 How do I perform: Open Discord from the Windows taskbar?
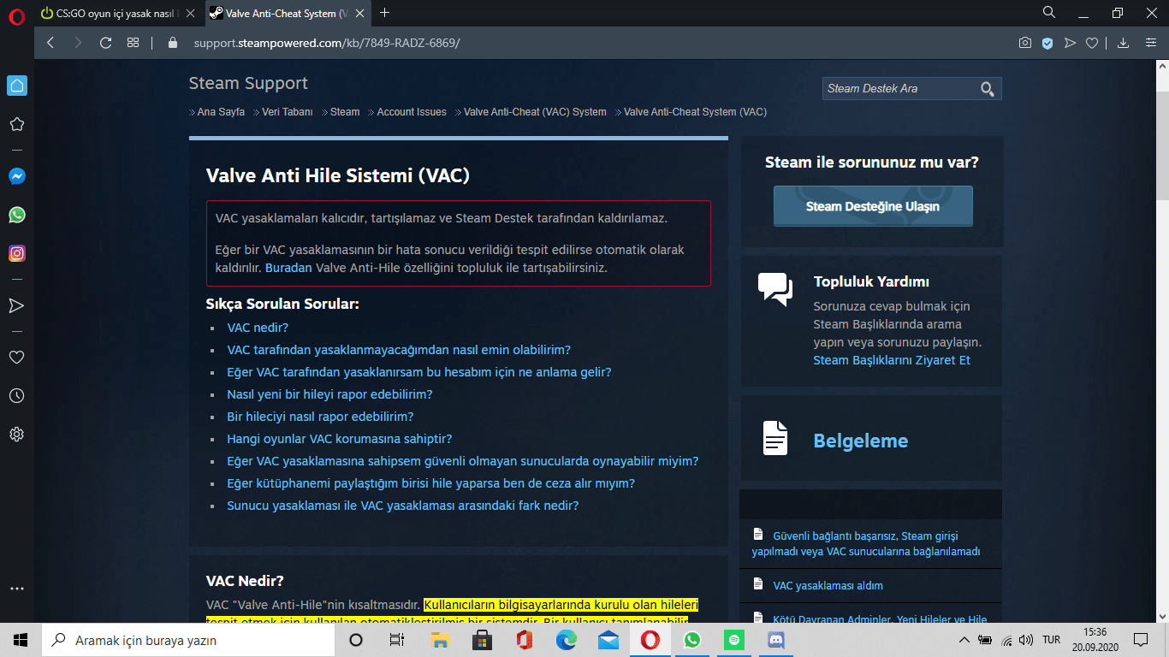(x=776, y=640)
